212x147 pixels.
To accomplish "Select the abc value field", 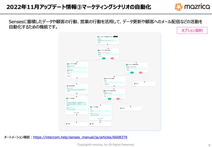I will (x=114, y=95).
